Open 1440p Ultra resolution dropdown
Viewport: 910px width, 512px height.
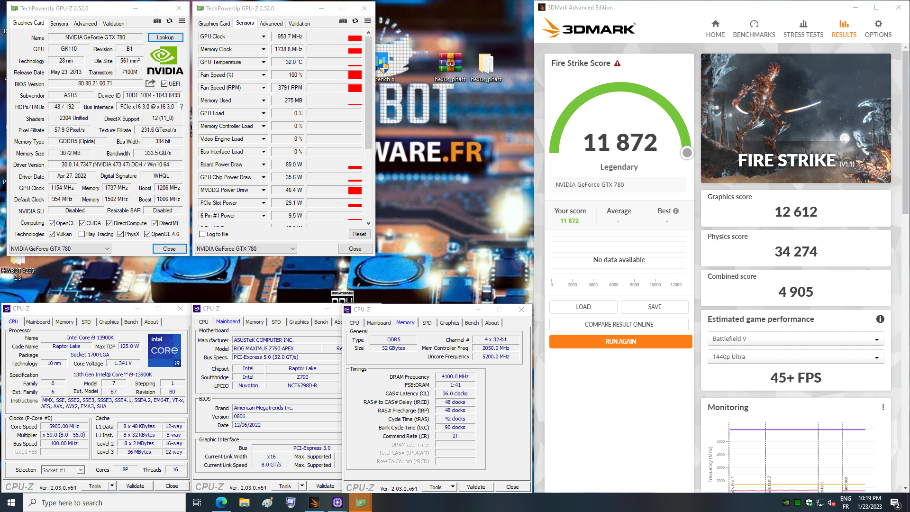796,357
